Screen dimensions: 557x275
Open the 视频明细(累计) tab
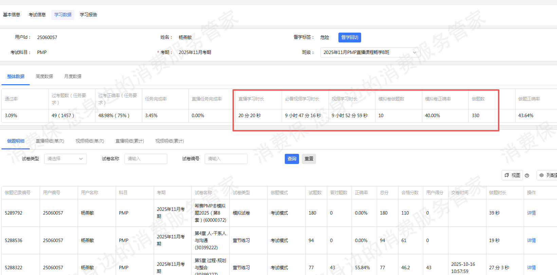[x=169, y=141]
